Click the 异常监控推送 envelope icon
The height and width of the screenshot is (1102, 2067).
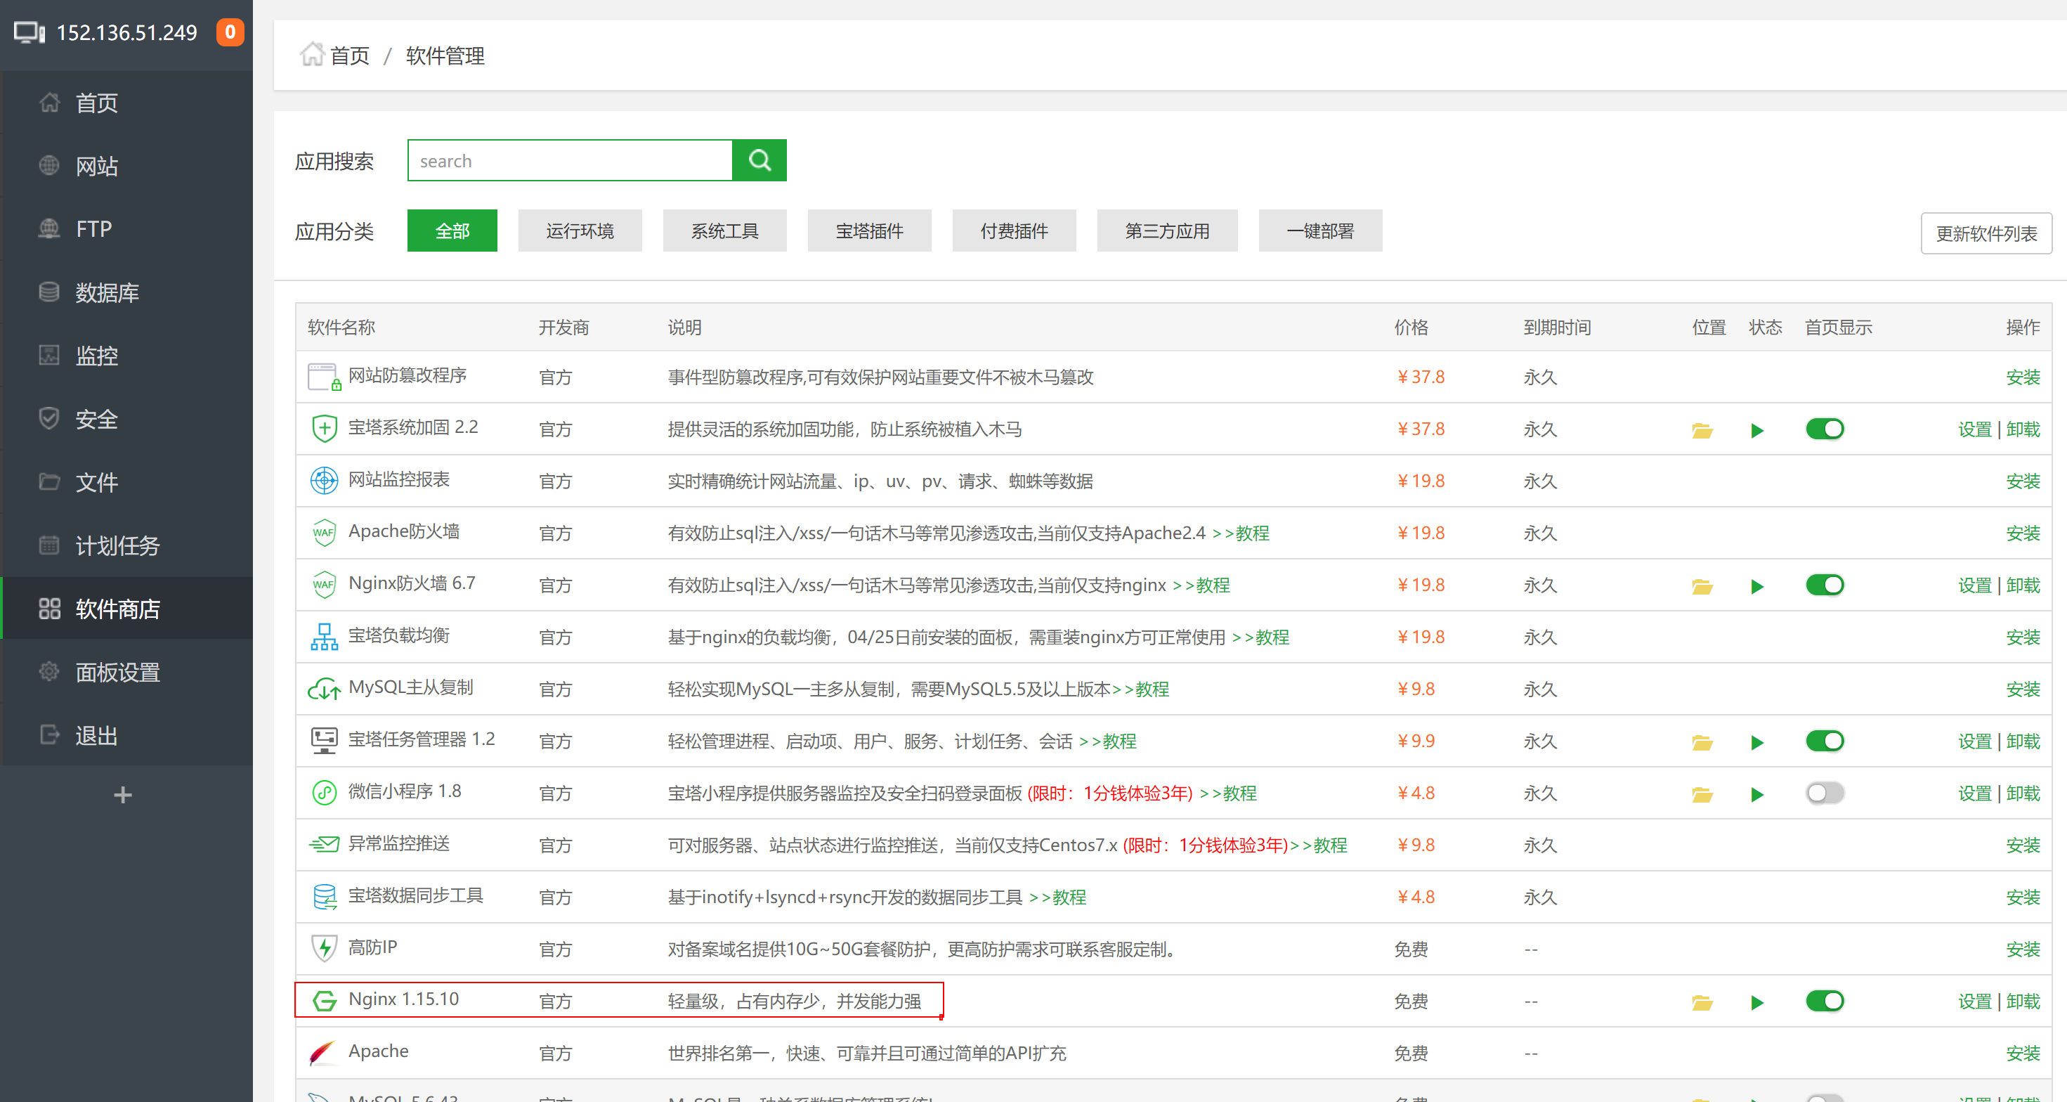coord(324,843)
